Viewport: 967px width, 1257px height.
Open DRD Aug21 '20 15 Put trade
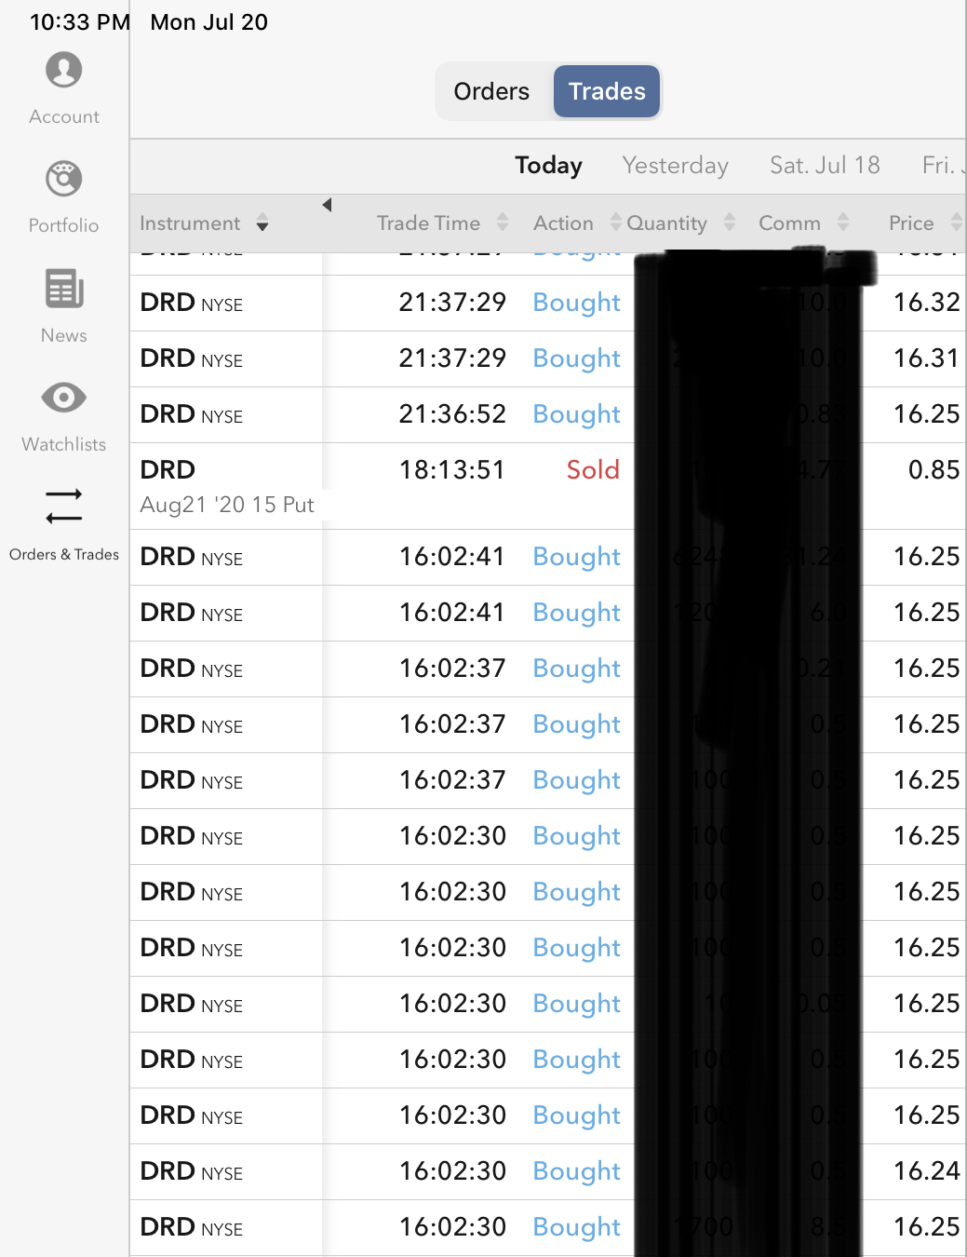click(227, 486)
